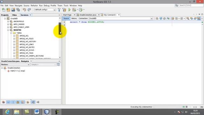Click the Open Project toolbar icon
This screenshot has height=115, width=204.
click(x=13, y=10)
